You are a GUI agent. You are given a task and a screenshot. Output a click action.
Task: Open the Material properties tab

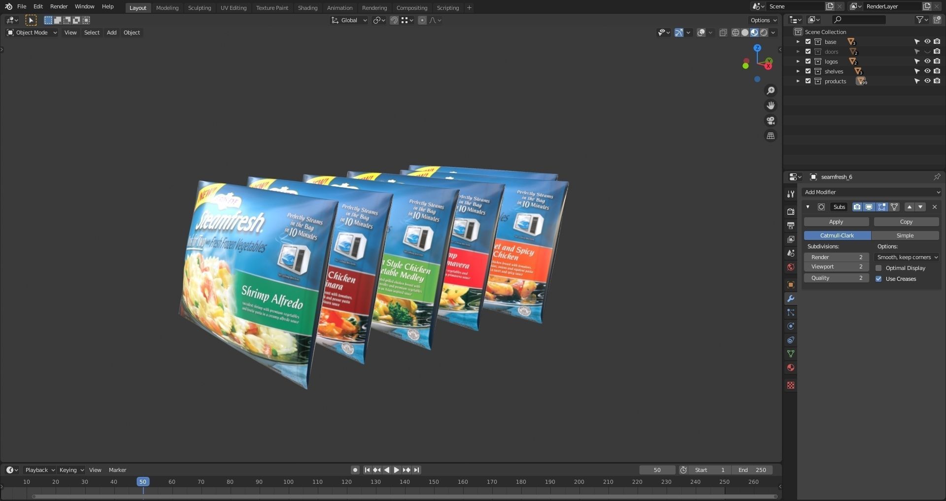point(791,367)
